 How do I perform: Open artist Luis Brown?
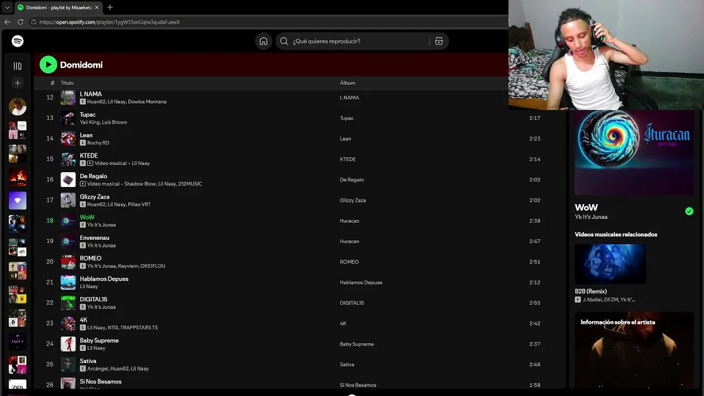point(114,122)
